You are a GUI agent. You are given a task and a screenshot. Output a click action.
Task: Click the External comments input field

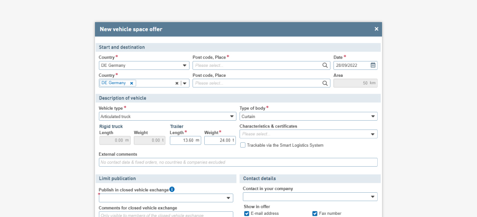tap(238, 162)
